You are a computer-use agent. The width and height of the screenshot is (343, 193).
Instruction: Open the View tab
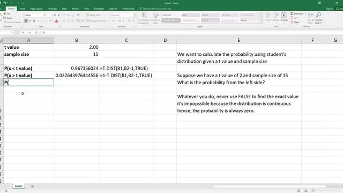click(x=86, y=9)
